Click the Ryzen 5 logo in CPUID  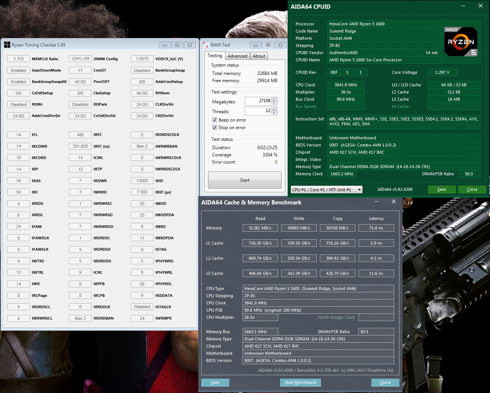click(461, 42)
